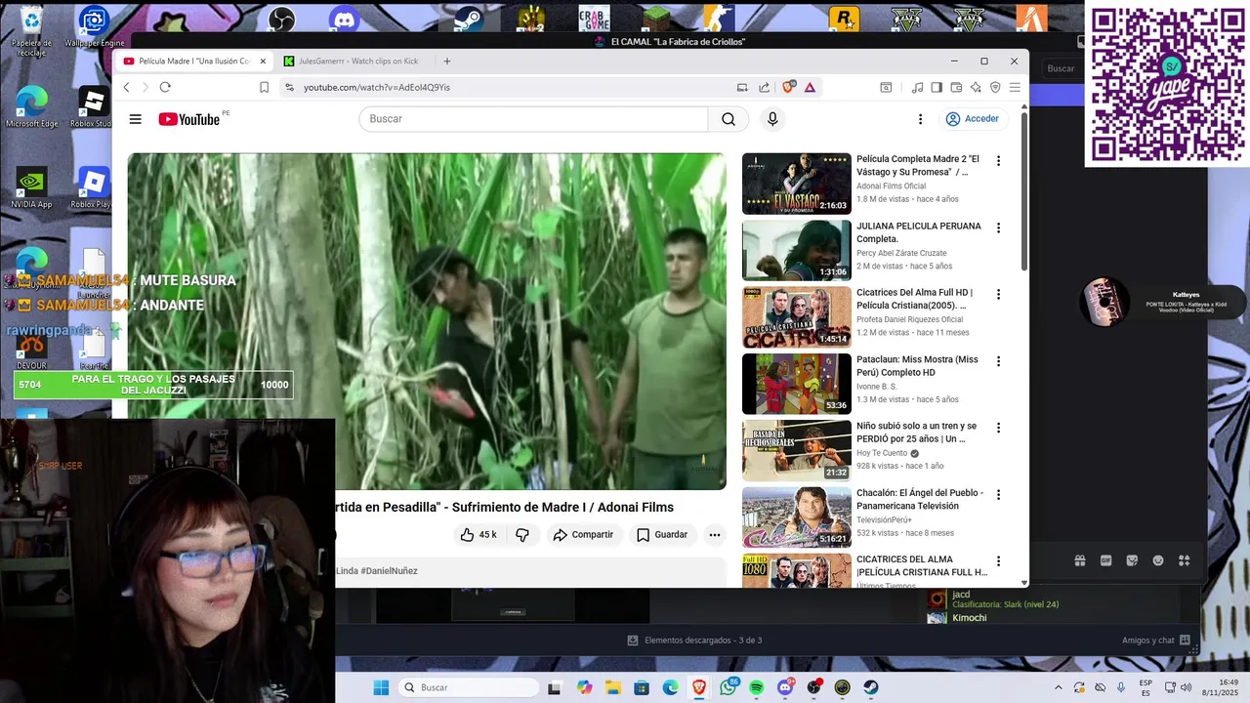Play Cicatrices Del Alma Full HD thumbnail

coord(796,316)
